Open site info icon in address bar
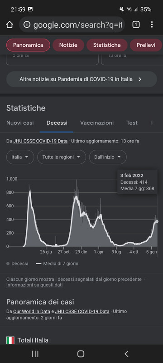 [27, 25]
